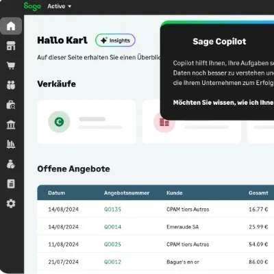Select CPAM tiers Autres in Q0025 row
The width and height of the screenshot is (274, 274).
[x=188, y=245]
